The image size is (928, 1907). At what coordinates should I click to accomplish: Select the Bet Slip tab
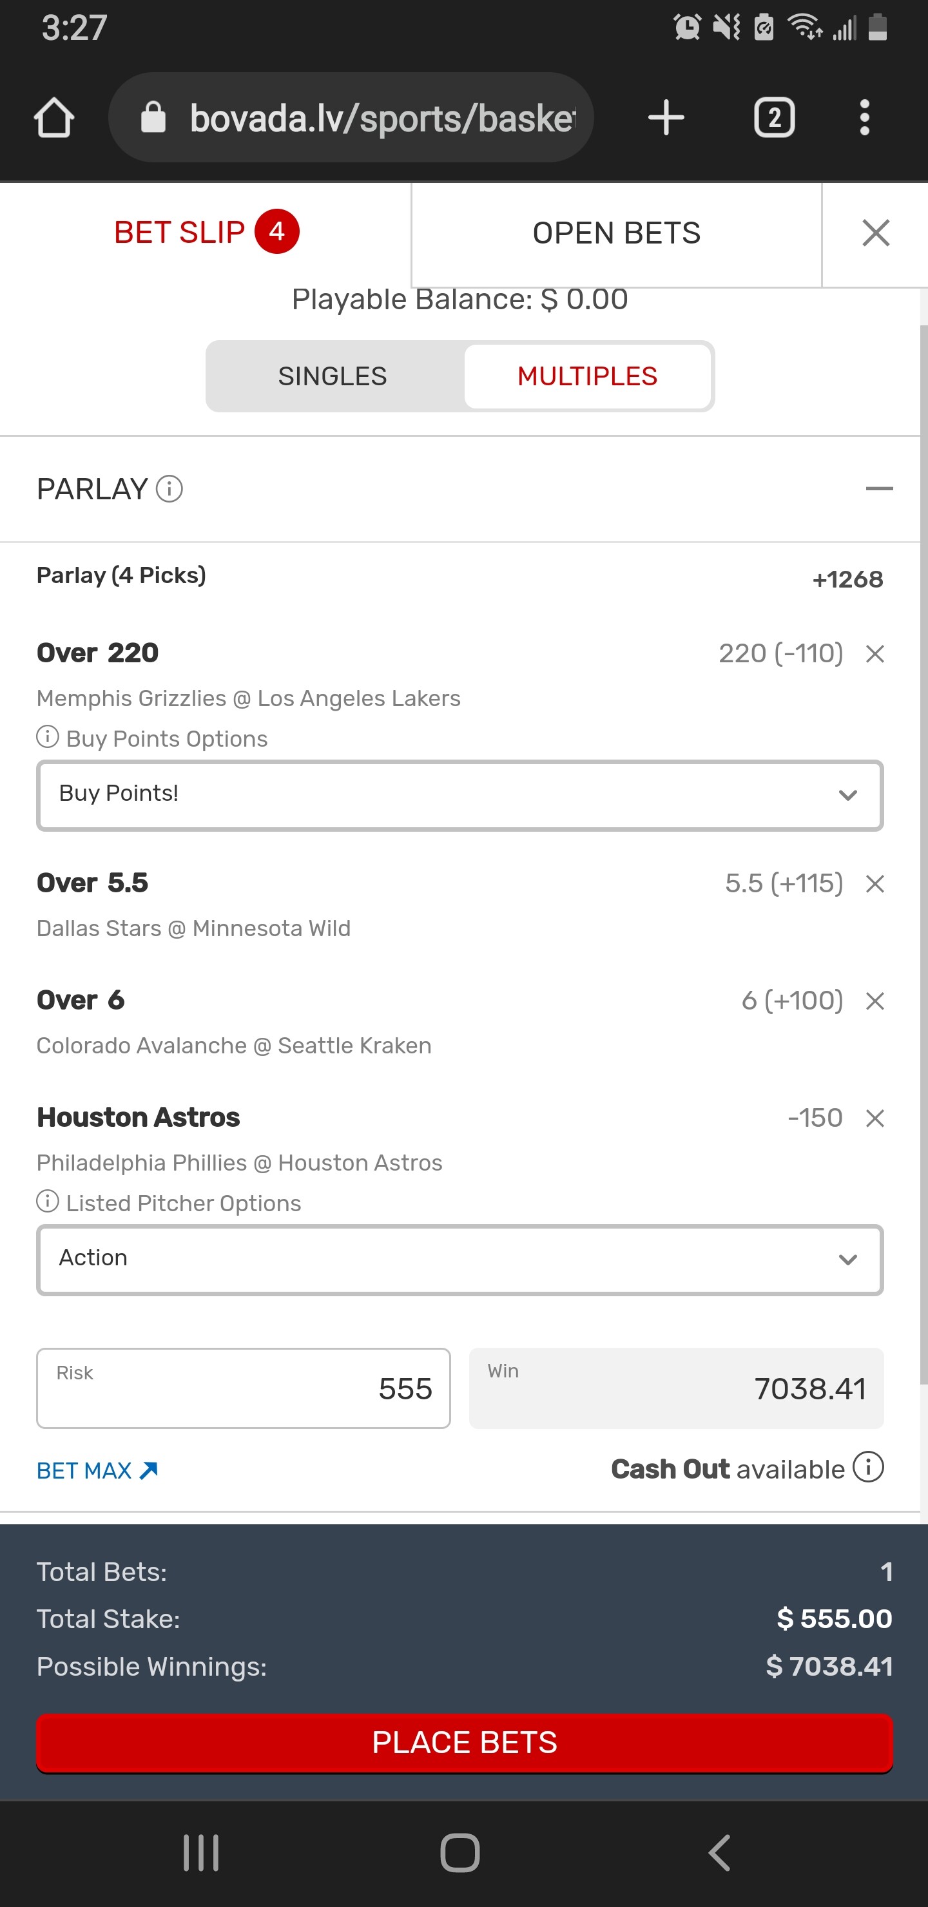[205, 233]
